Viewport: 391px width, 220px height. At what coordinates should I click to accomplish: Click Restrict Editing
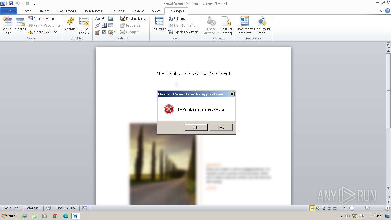coord(226,26)
